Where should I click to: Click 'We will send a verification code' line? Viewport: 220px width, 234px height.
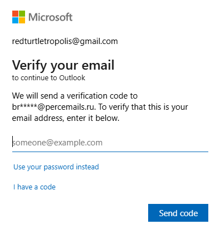pyautogui.click(x=75, y=96)
